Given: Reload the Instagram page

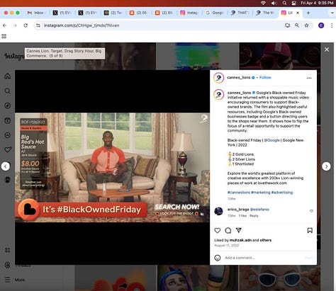Looking at the screenshot, I should click(x=26, y=25).
